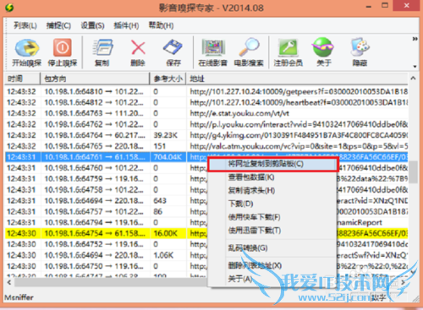This screenshot has width=423, height=310.
Task: Start sniffing with 开始嗅探 icon
Action: click(x=27, y=52)
